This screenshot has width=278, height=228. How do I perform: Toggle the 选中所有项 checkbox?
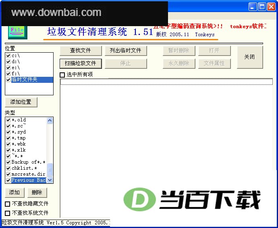click(62, 75)
